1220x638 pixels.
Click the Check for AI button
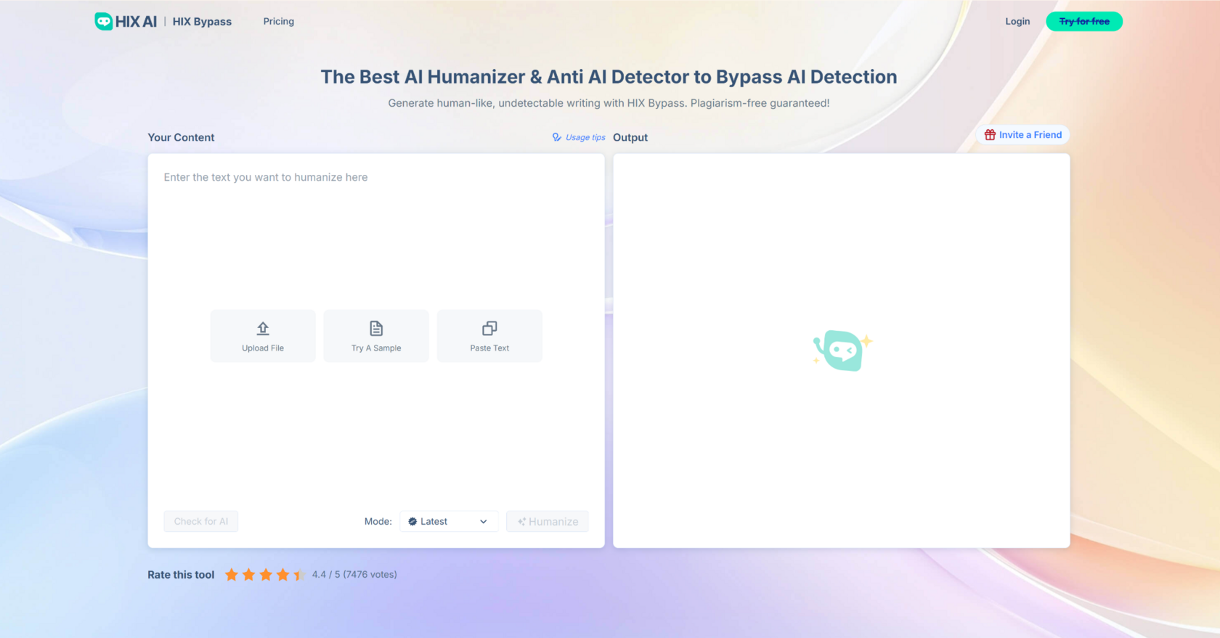[201, 521]
